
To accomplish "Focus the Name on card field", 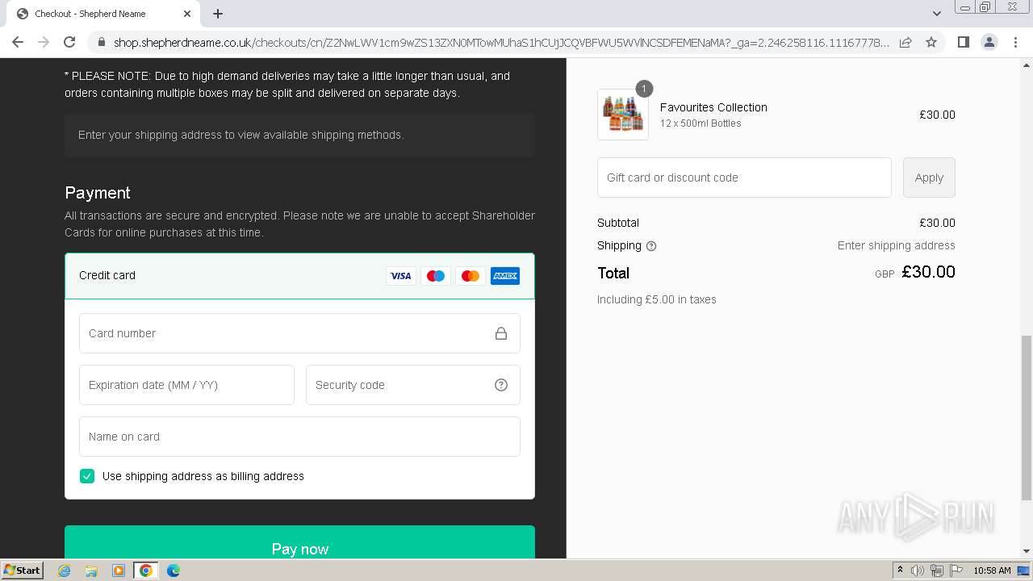I will pyautogui.click(x=299, y=437).
